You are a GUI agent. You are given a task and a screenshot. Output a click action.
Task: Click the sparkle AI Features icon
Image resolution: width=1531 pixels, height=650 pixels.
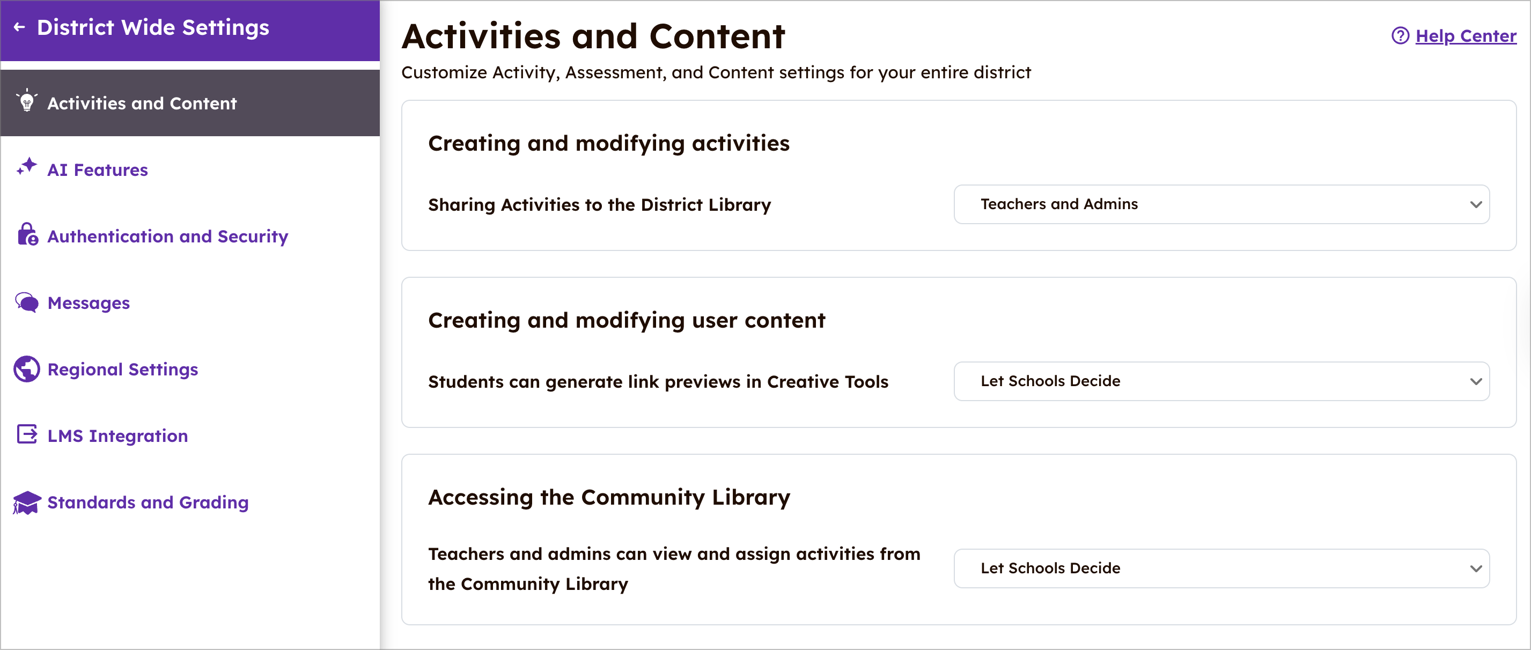pos(27,167)
